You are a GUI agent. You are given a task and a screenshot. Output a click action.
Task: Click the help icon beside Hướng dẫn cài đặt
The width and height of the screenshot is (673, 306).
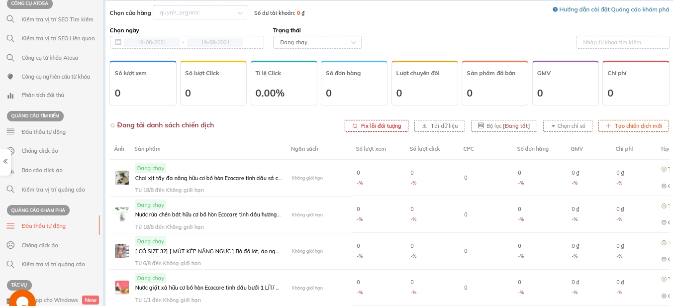[x=555, y=9]
